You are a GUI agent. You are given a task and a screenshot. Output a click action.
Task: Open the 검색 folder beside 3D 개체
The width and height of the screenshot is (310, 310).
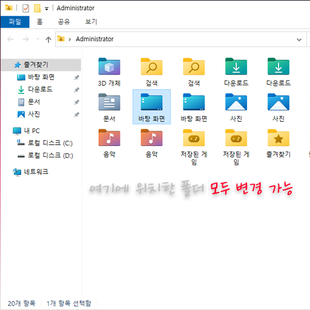(x=151, y=72)
